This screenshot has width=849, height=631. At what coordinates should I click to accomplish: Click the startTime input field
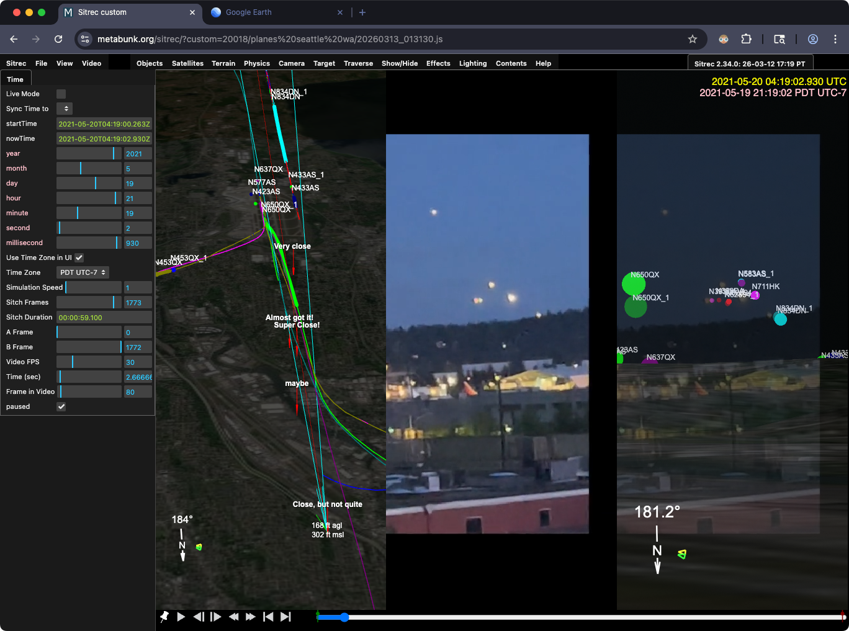click(104, 123)
